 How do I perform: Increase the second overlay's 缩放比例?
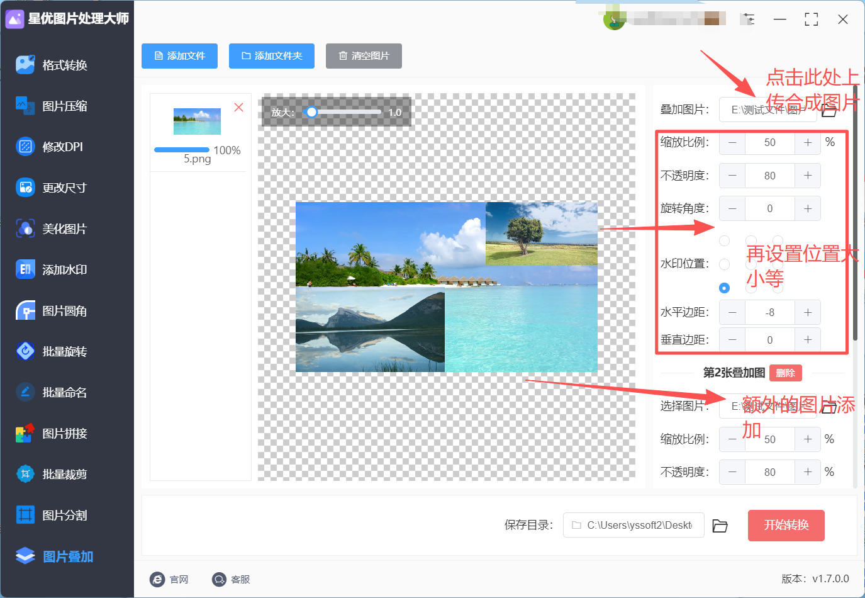[x=808, y=439]
